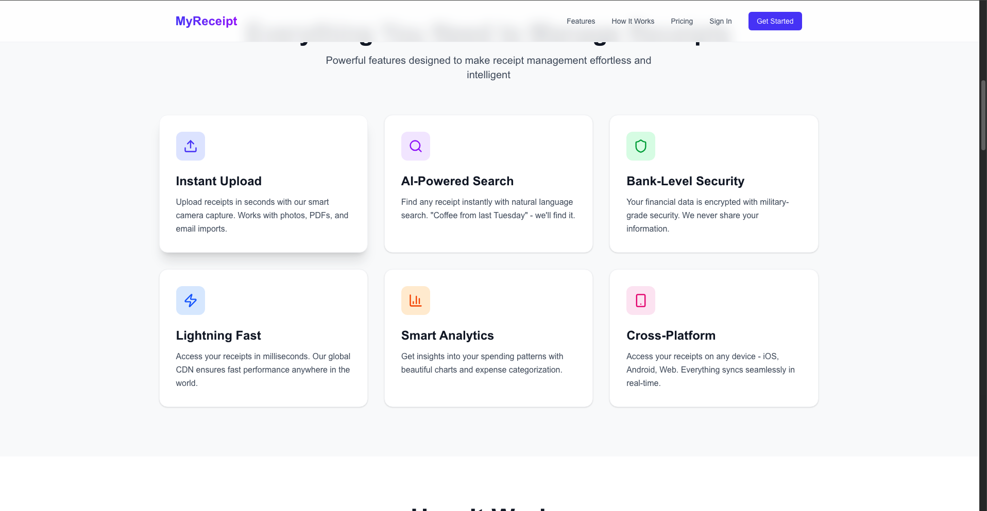Click the upload icon on Instant Upload card
This screenshot has height=511, width=987.
coord(190,146)
